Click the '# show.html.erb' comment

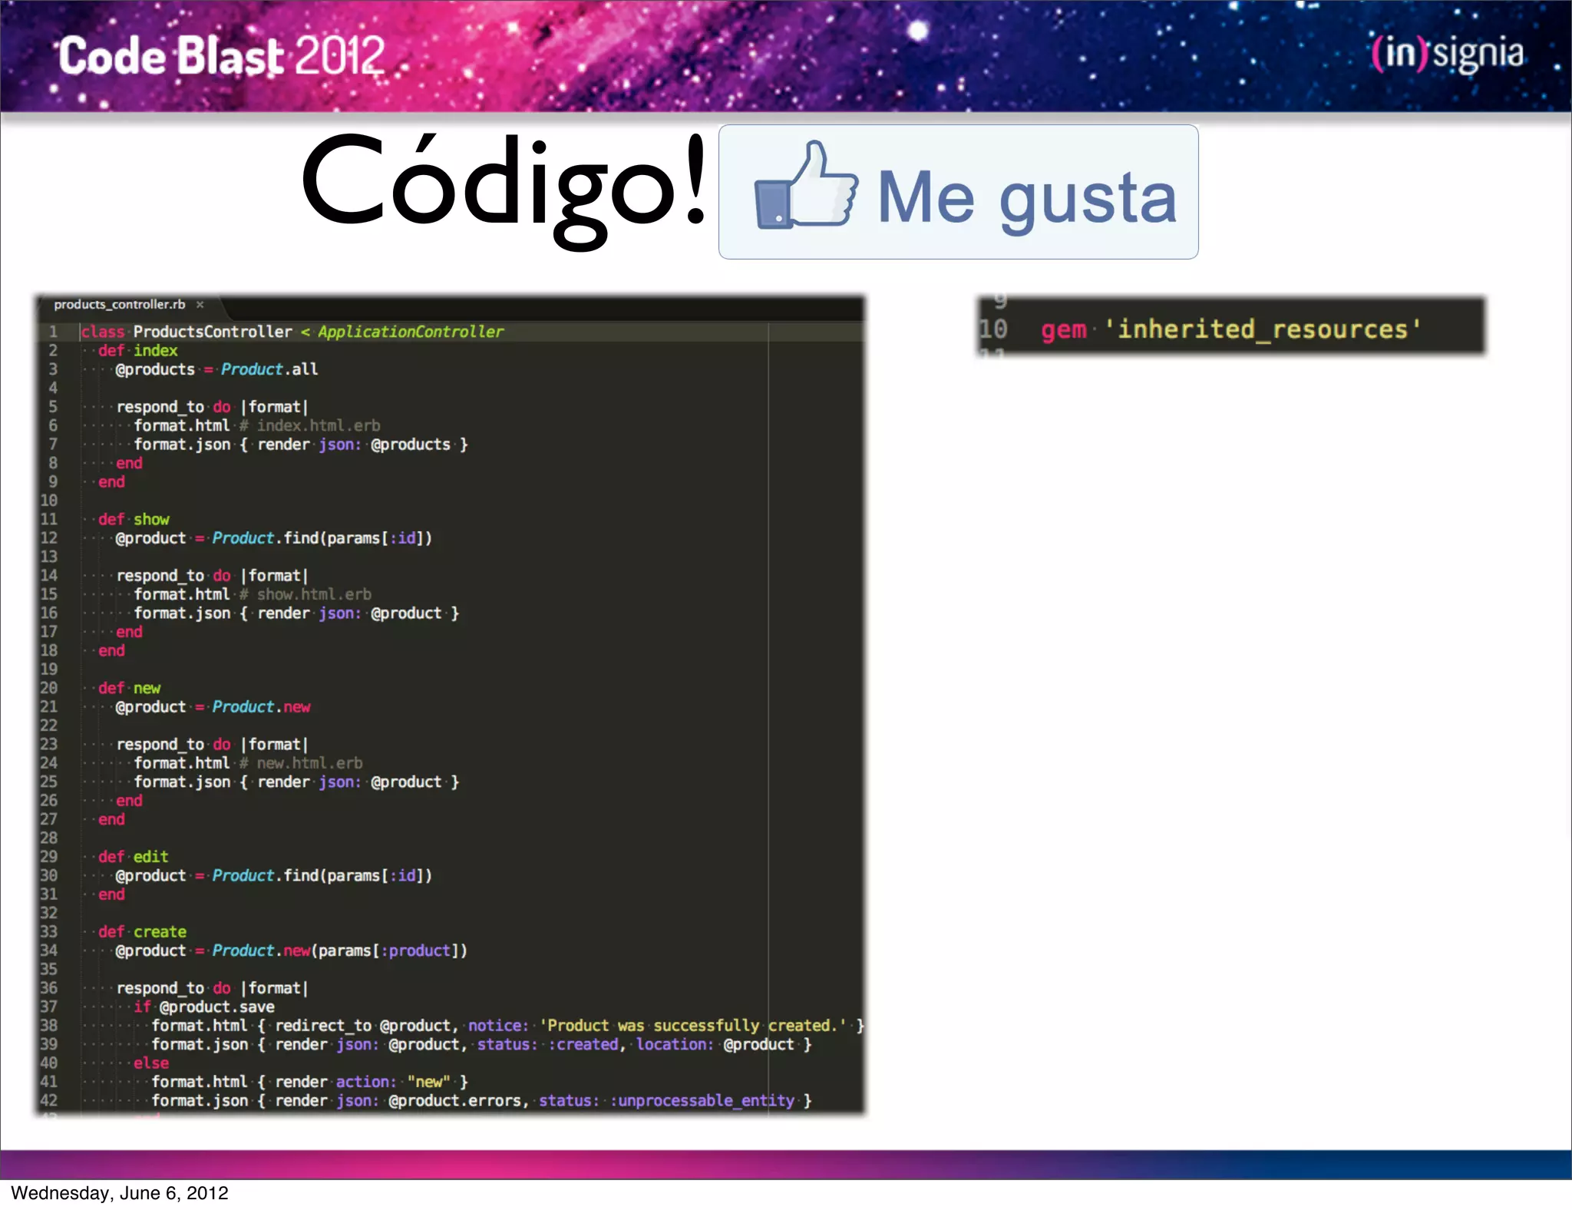(x=305, y=595)
